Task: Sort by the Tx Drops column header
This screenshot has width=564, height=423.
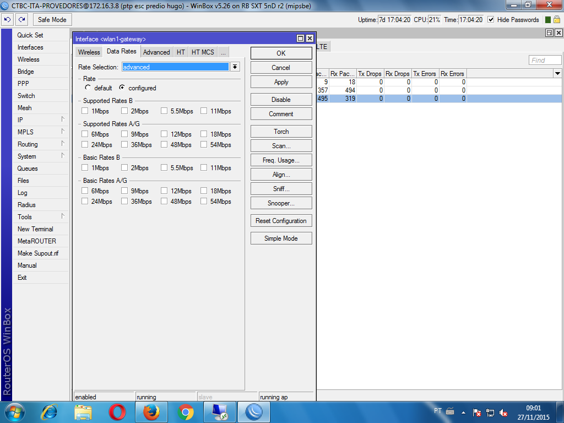Action: [x=370, y=74]
